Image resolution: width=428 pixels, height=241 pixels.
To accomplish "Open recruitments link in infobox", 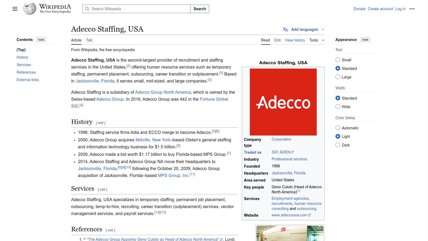I will coord(282,204).
